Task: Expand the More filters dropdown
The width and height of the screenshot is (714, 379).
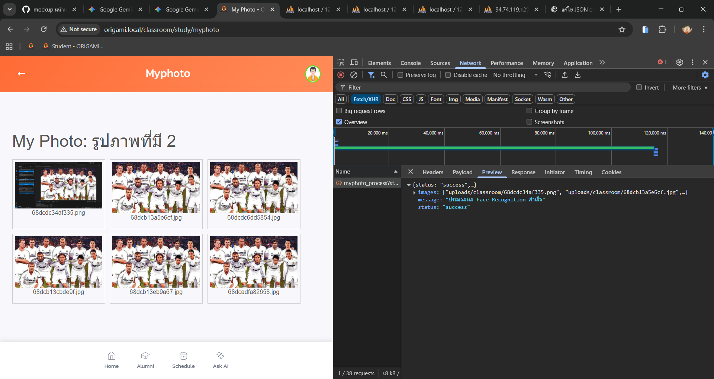Action: tap(690, 88)
